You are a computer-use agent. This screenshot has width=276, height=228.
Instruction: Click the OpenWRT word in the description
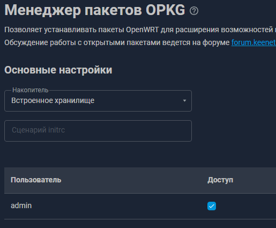(142, 30)
